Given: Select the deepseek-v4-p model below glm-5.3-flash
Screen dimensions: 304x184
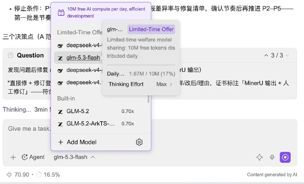Looking at the screenshot, I should (78, 70).
